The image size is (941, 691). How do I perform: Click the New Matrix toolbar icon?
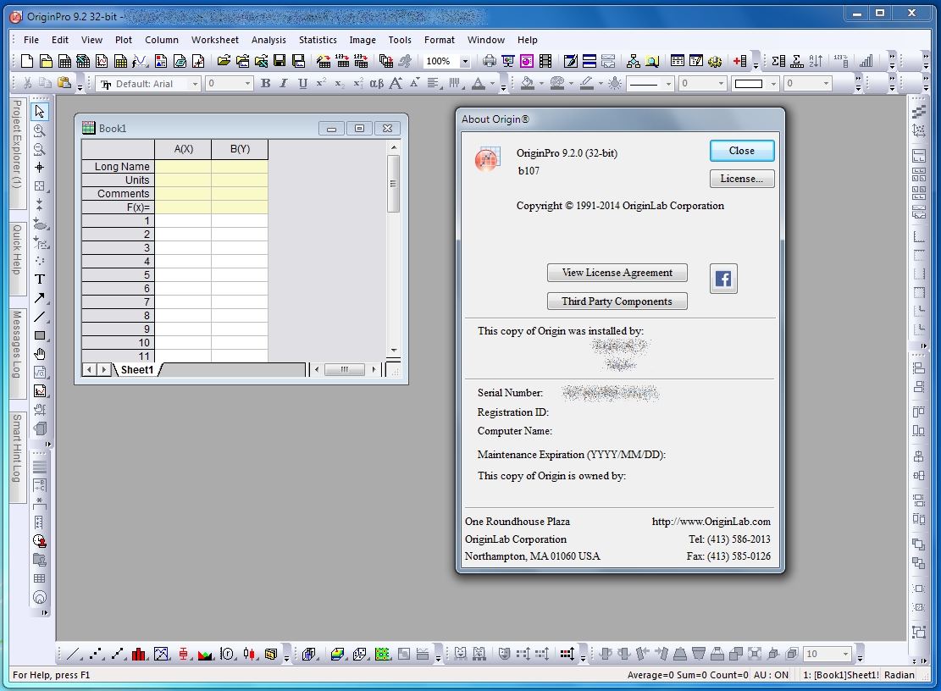120,61
